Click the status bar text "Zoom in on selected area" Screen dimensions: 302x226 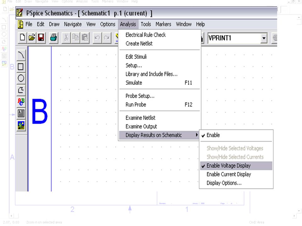[44, 222]
